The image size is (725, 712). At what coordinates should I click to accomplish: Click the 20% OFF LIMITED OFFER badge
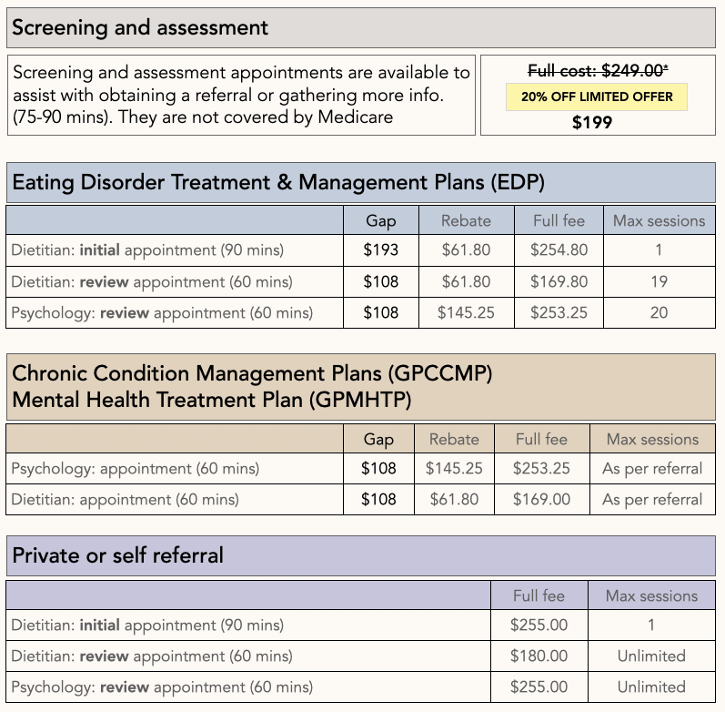(x=597, y=97)
